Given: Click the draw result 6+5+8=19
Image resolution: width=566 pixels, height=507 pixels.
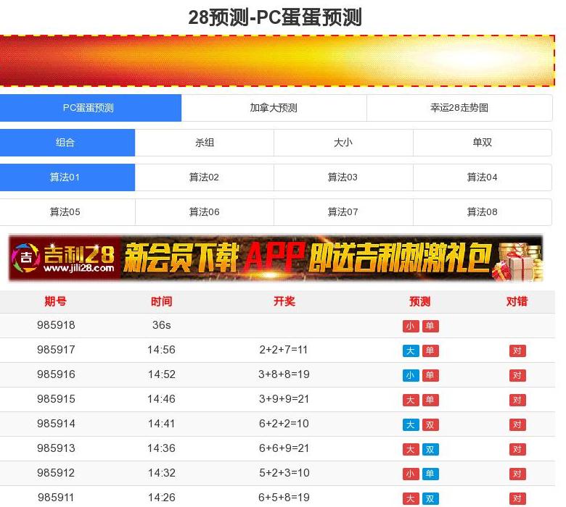Looking at the screenshot, I should [x=284, y=498].
